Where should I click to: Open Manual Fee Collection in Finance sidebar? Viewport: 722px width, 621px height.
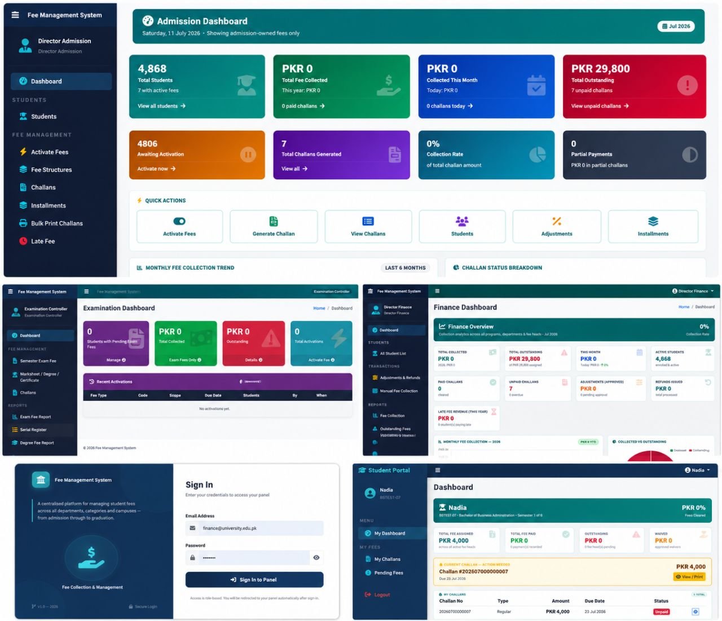point(397,391)
